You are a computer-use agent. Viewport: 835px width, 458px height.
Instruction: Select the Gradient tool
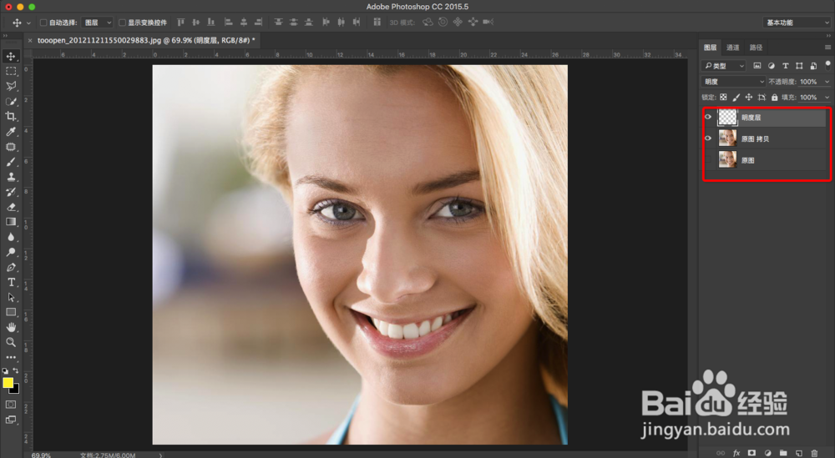11,222
